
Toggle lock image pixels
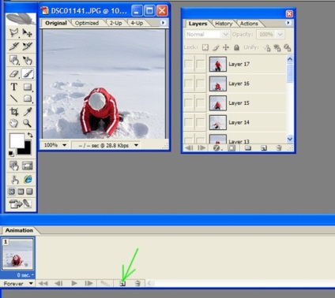(x=216, y=47)
